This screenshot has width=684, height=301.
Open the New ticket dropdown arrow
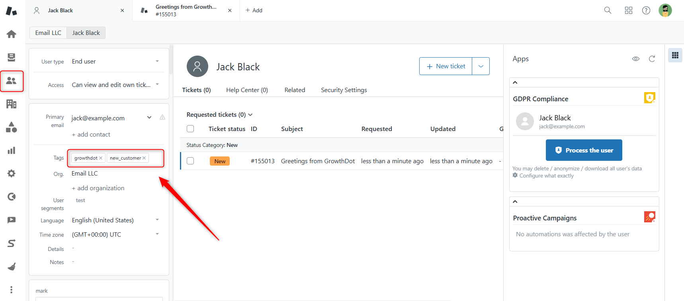pos(481,66)
